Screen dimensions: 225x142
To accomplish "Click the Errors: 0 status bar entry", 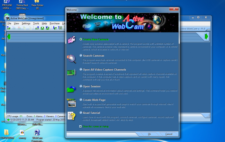I will 31,116.
